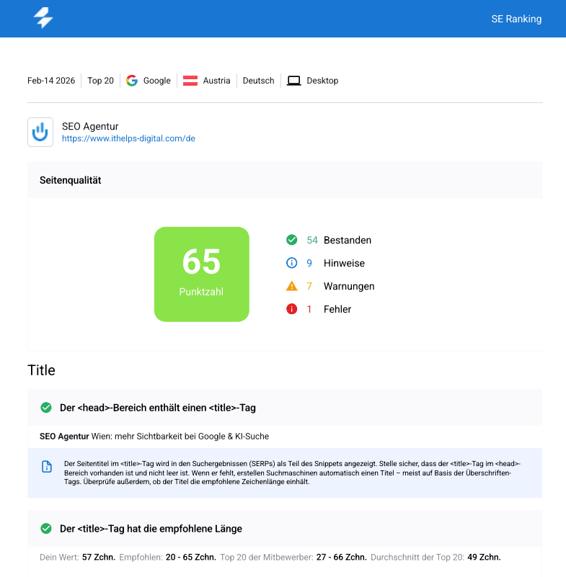
Task: Click the 9 Hinweise count
Action: click(309, 263)
